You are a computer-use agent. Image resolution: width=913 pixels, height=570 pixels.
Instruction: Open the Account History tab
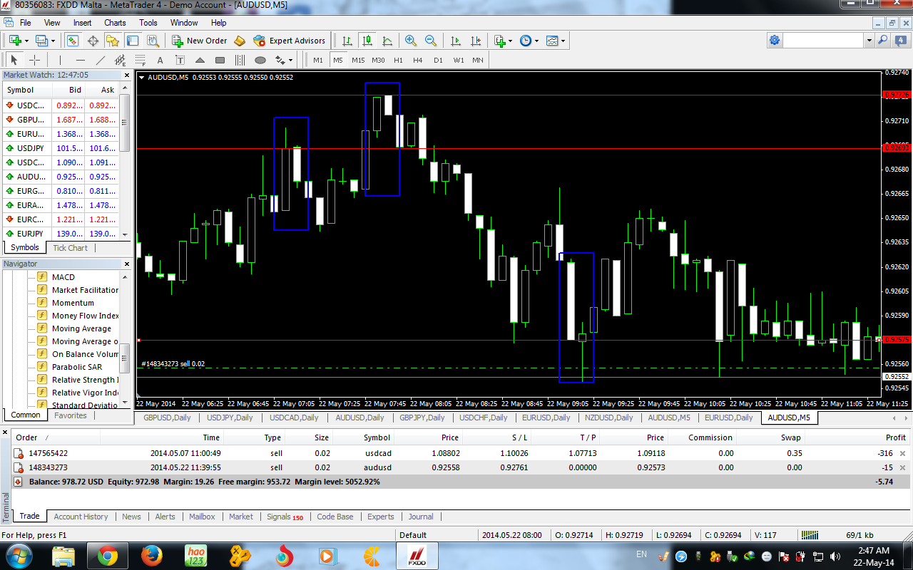point(81,517)
